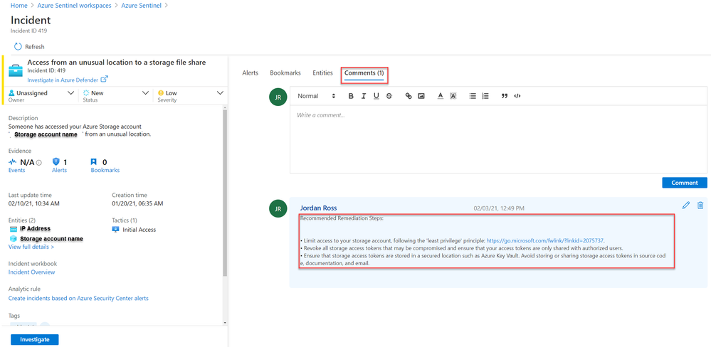This screenshot has width=711, height=347.
Task: Click the Alerts shield icon
Action: pyautogui.click(x=57, y=161)
